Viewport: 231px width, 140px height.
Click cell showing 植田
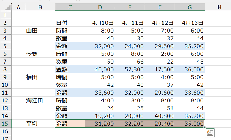[40, 77]
